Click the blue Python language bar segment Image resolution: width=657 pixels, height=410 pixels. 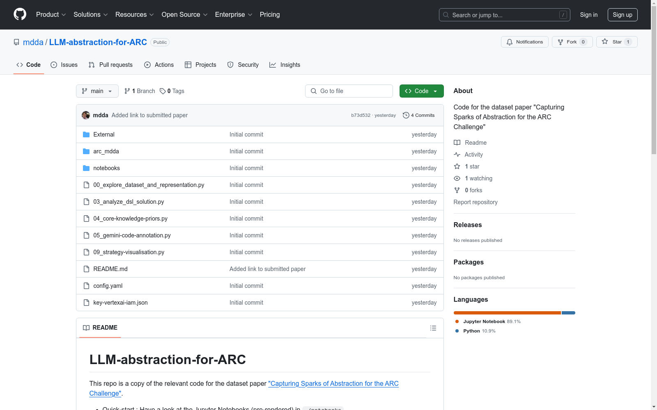(568, 313)
